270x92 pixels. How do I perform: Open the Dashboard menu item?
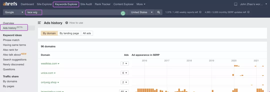click(x=27, y=4)
